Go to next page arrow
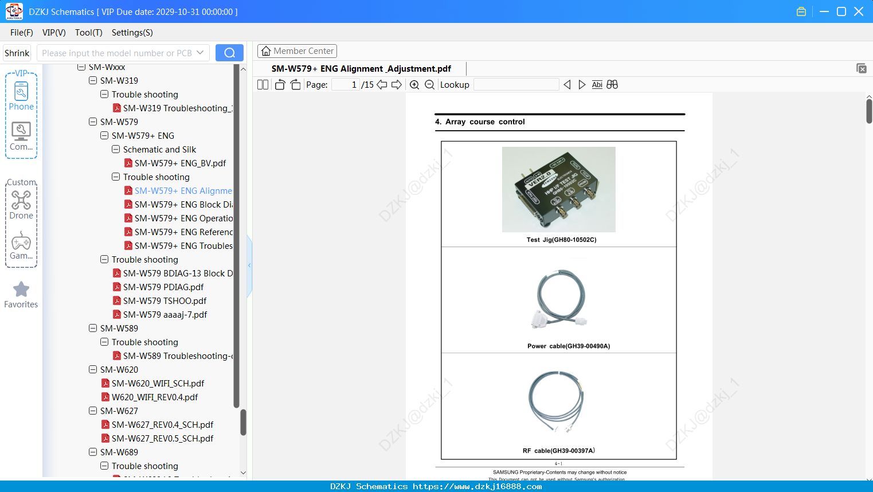Viewport: 873px width, 492px height. tap(397, 85)
